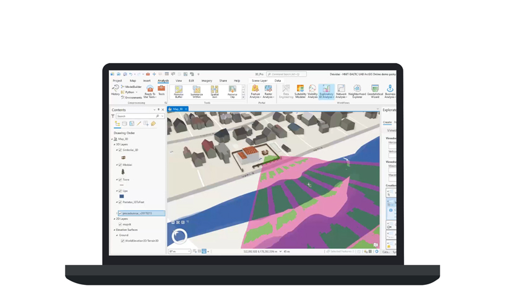The height and width of the screenshot is (288, 511).
Task: Open the Create tab in Exploratory pane
Action: point(387,122)
